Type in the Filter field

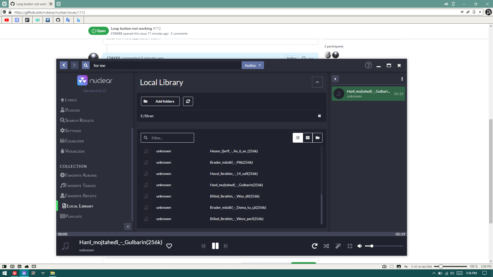[x=167, y=138]
